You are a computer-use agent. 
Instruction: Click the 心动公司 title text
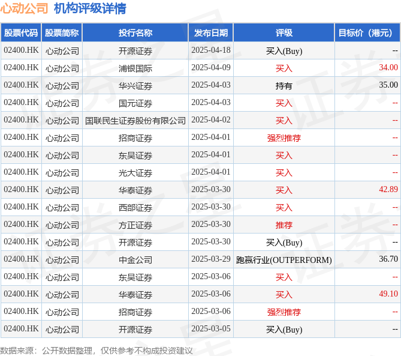click(x=24, y=8)
